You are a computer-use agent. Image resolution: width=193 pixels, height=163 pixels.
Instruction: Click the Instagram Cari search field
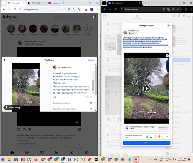pos(71,17)
